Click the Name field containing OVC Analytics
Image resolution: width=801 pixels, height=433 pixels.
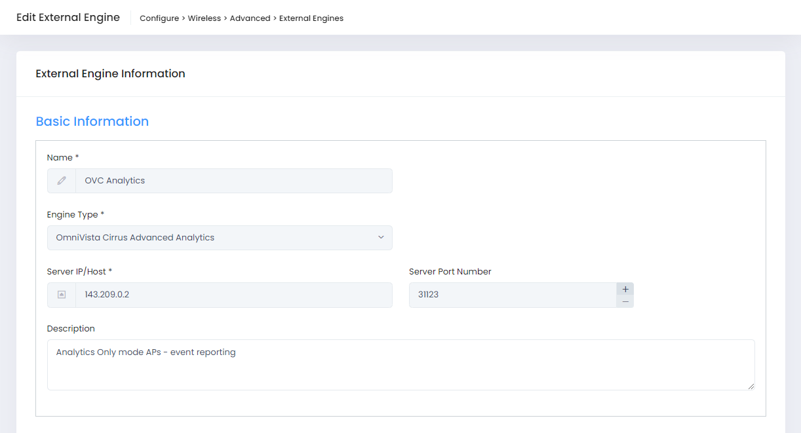click(233, 181)
